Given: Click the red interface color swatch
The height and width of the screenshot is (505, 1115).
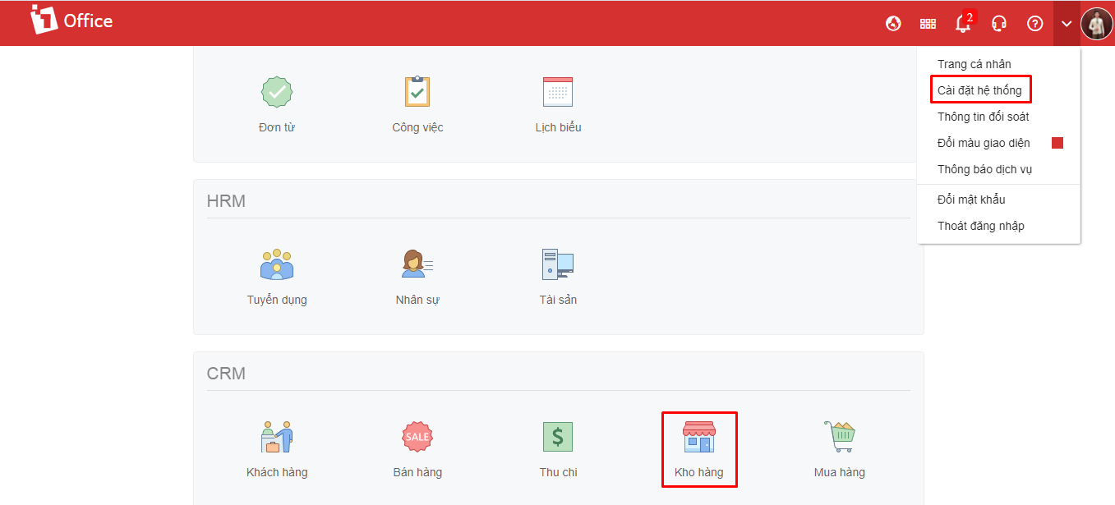Looking at the screenshot, I should point(1057,143).
